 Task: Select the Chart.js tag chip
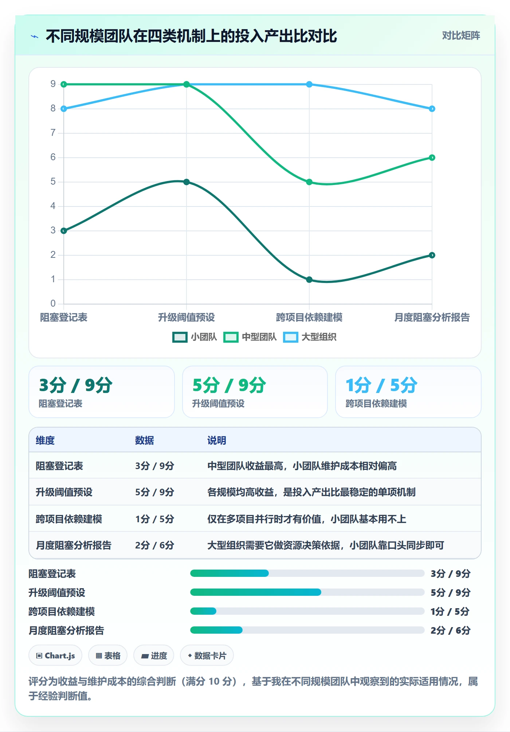(x=55, y=656)
